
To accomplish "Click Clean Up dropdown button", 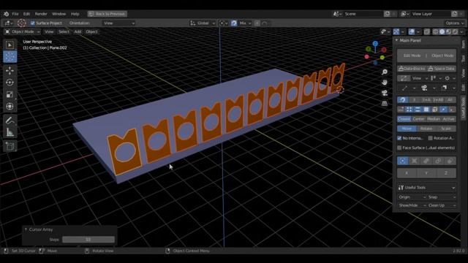I will pos(442,205).
